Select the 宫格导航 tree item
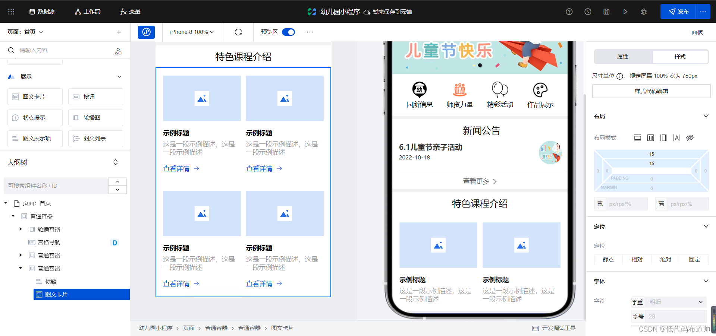The image size is (716, 336). [49, 243]
